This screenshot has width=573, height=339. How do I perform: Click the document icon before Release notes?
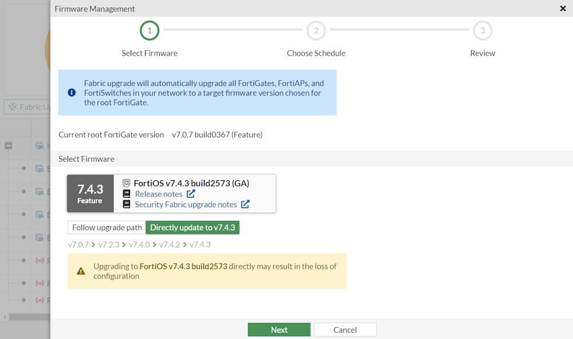click(126, 194)
